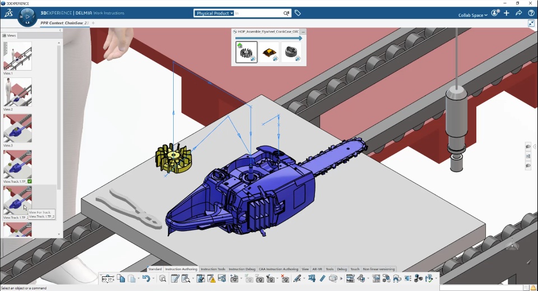Click the scroll down arrow in Views panel

click(x=59, y=234)
